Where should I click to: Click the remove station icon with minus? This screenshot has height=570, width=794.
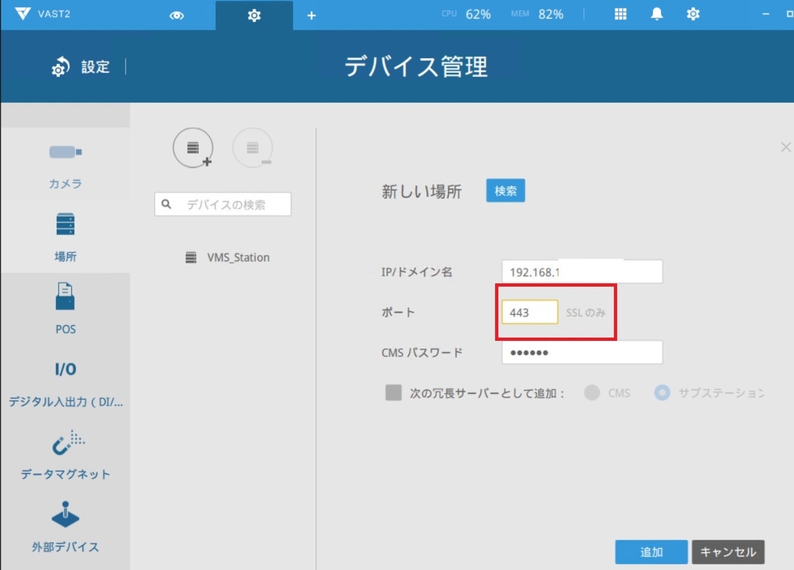pos(253,148)
